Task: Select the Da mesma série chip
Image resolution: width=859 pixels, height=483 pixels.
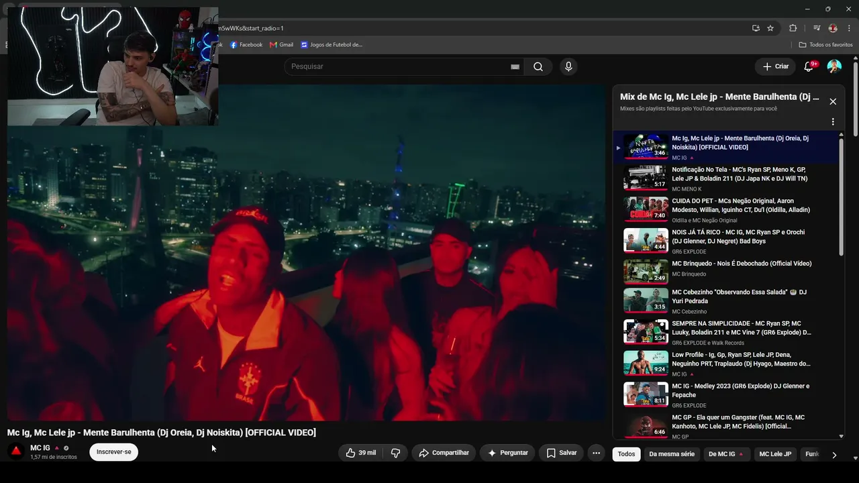Action: tap(672, 454)
